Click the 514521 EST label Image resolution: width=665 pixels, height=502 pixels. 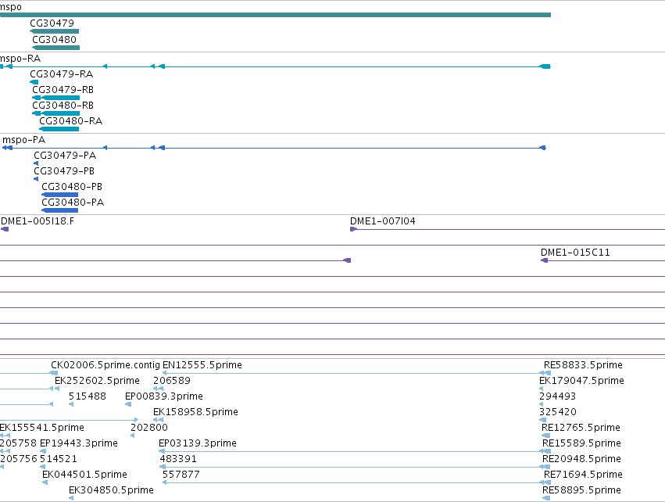click(59, 460)
